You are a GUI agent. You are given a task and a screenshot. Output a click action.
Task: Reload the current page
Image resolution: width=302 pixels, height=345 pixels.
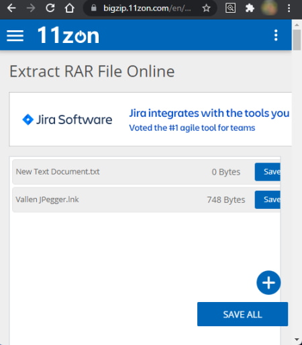click(50, 8)
